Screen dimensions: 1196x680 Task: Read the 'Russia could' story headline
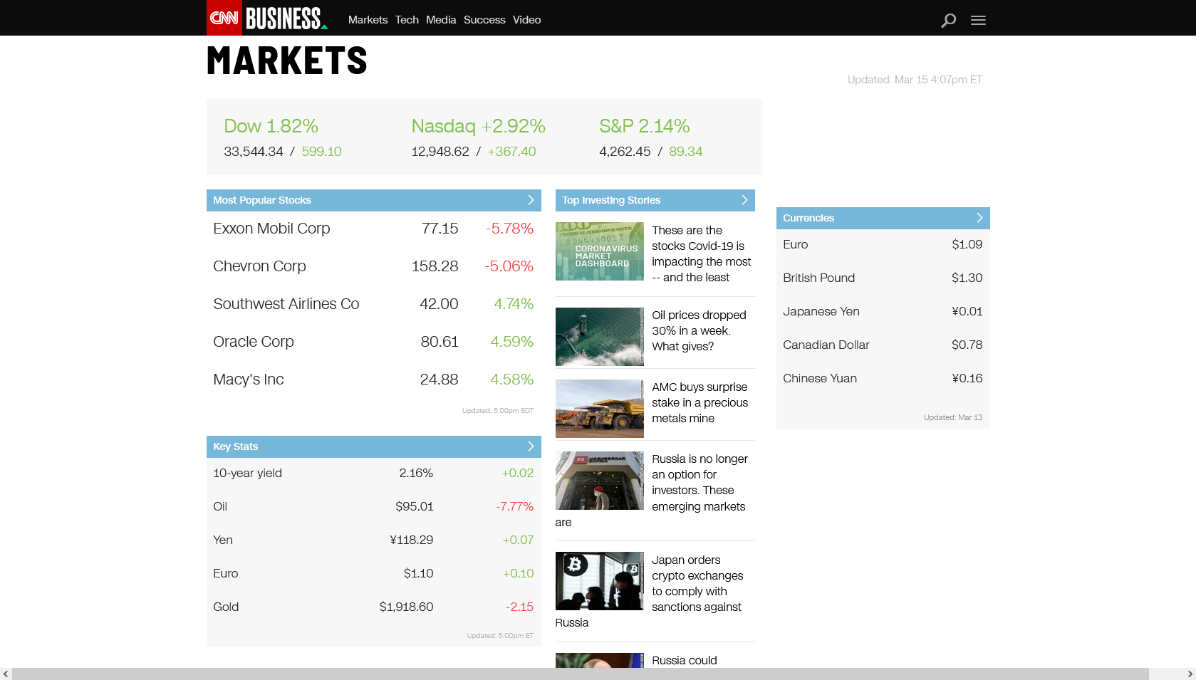tap(685, 660)
